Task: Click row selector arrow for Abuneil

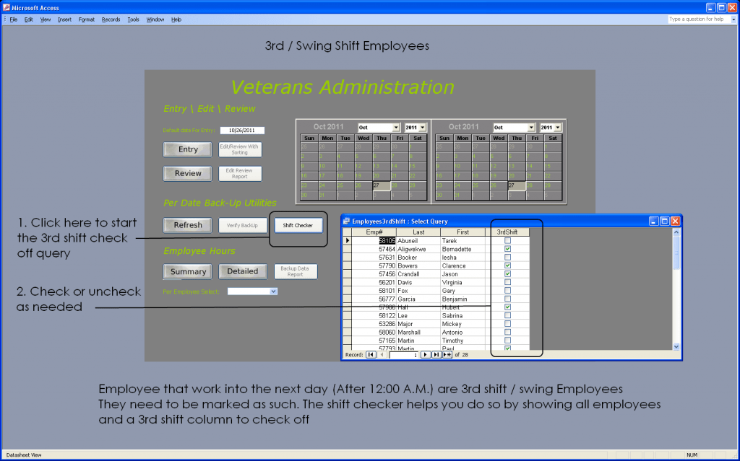Action: [x=347, y=241]
